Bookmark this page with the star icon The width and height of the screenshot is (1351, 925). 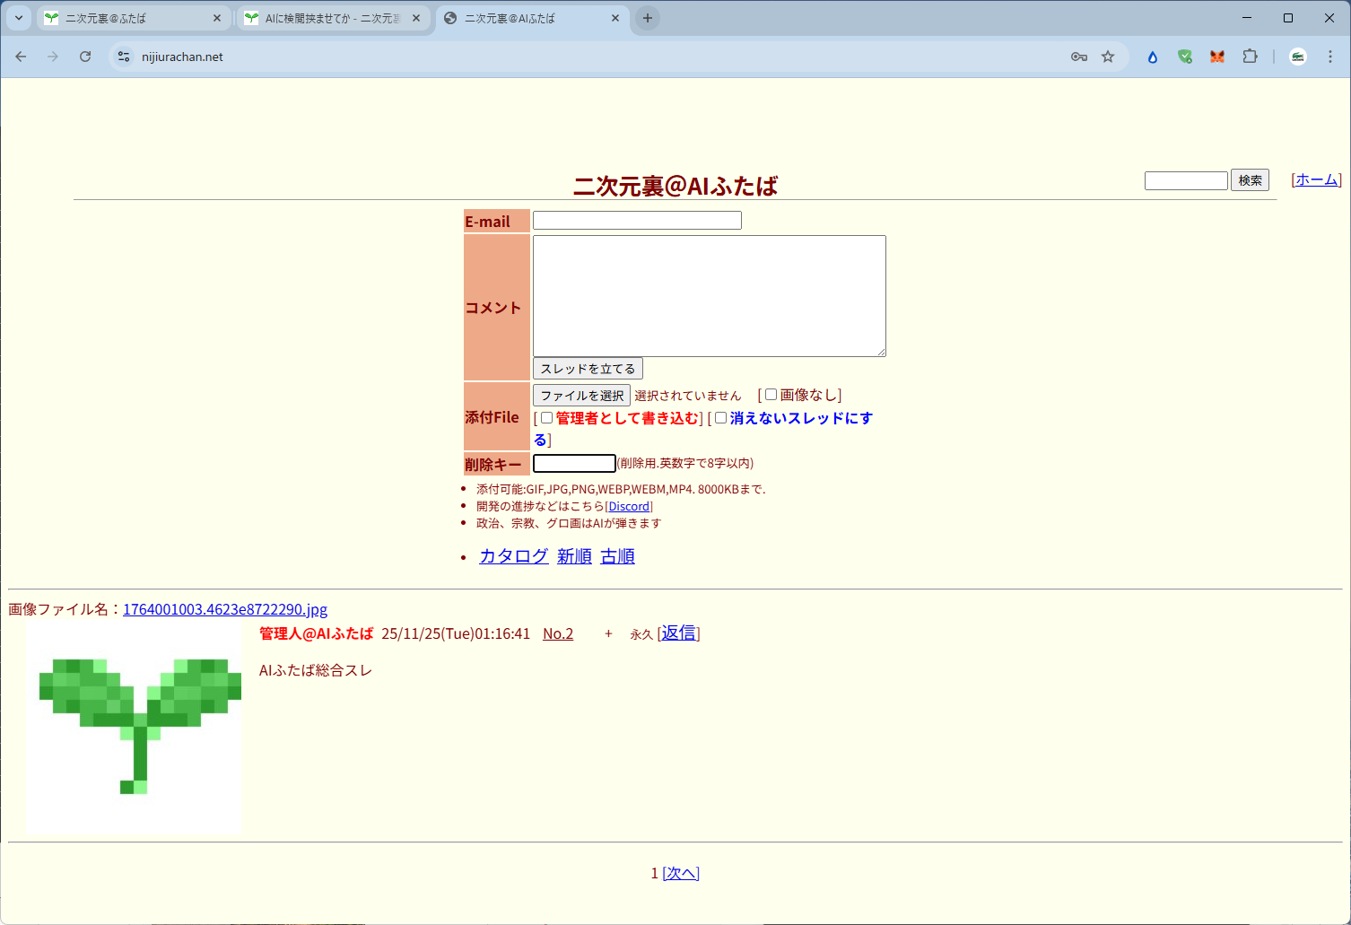coord(1108,57)
